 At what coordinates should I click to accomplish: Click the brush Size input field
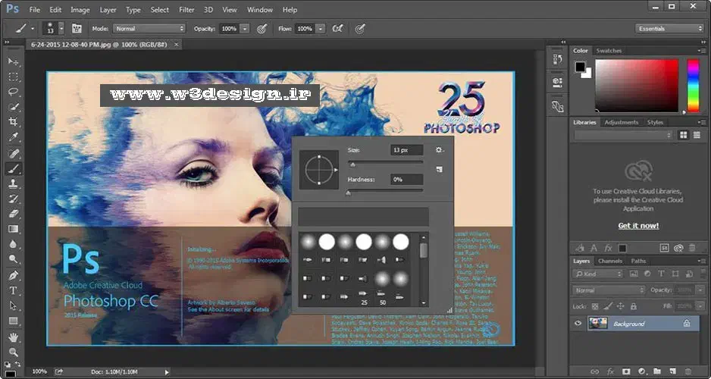click(406, 150)
